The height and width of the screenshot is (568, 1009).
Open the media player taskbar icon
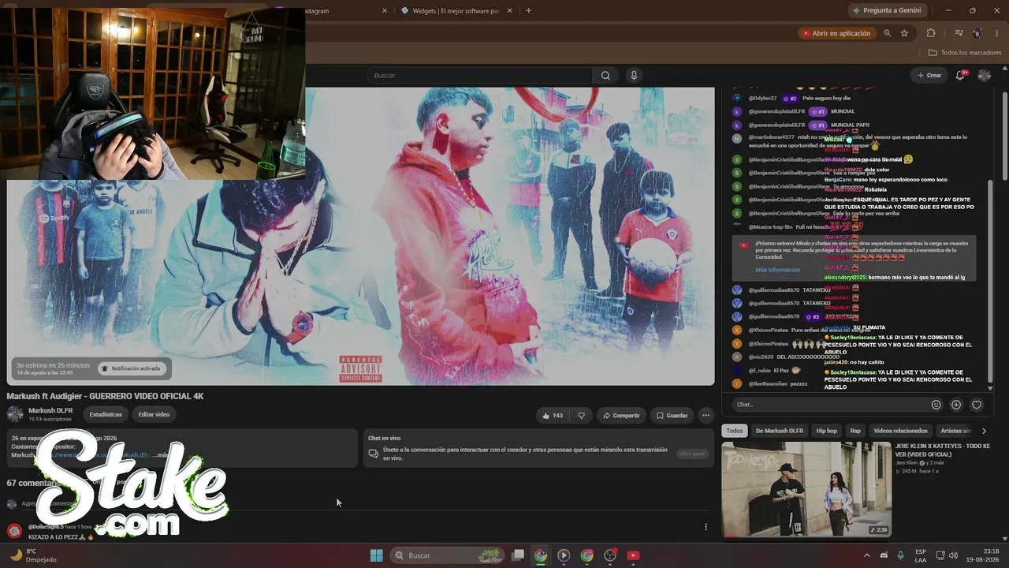tap(564, 555)
